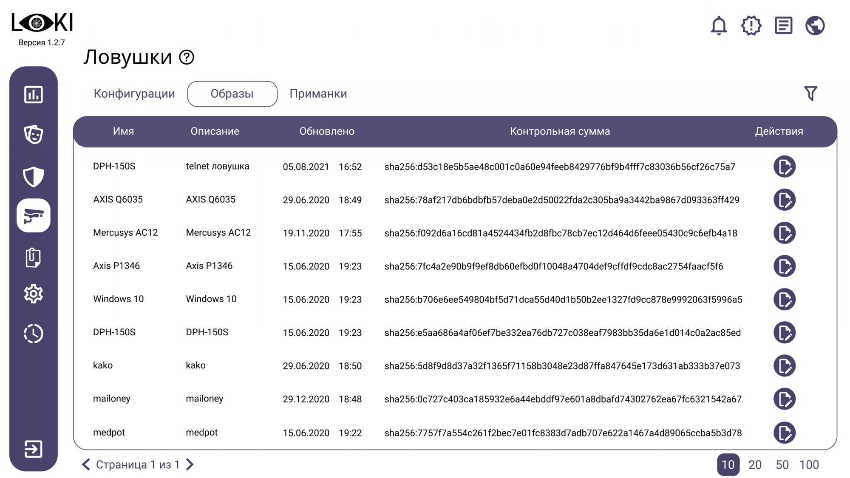Image resolution: width=850 pixels, height=478 pixels.
Task: Open the clipboard attachment sidebar icon
Action: pyautogui.click(x=34, y=257)
